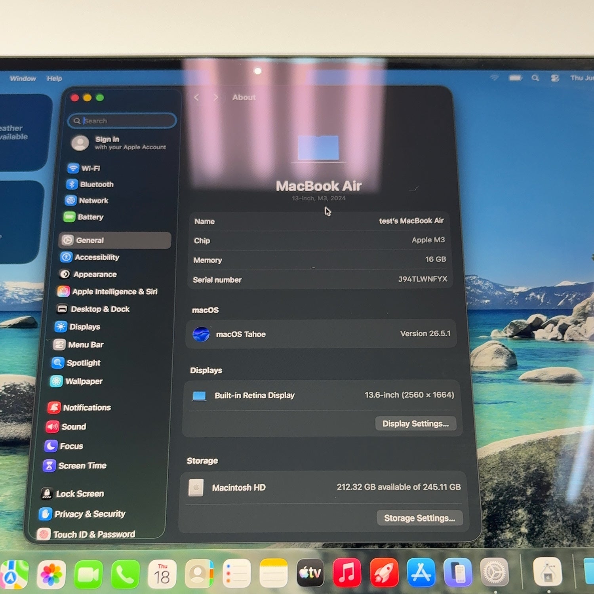The height and width of the screenshot is (594, 594).
Task: Go to Notifications settings
Action: 79,407
